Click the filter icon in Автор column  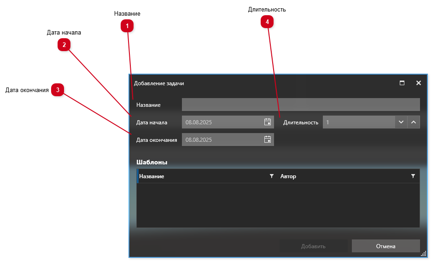413,176
